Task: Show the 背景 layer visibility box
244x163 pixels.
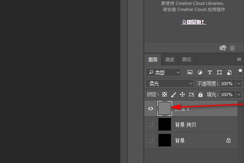Action: coord(150,140)
